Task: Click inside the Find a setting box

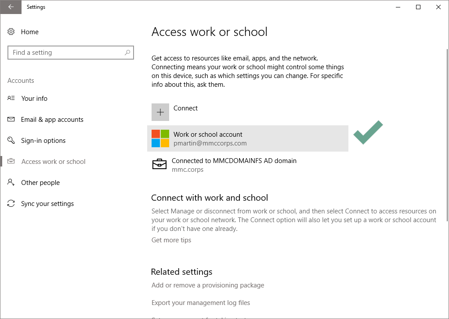Action: tap(66, 53)
